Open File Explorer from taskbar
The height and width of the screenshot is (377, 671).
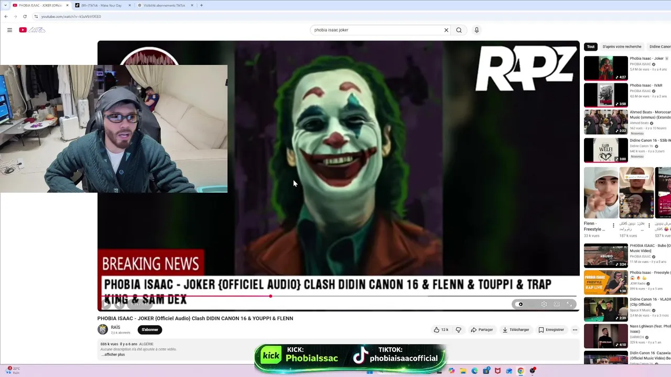point(463,371)
